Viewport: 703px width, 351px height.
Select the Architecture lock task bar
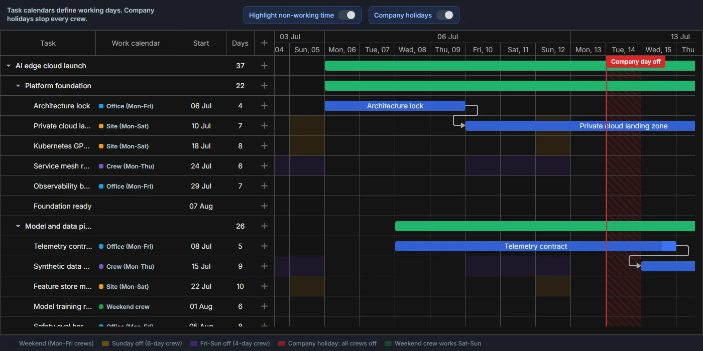(395, 106)
